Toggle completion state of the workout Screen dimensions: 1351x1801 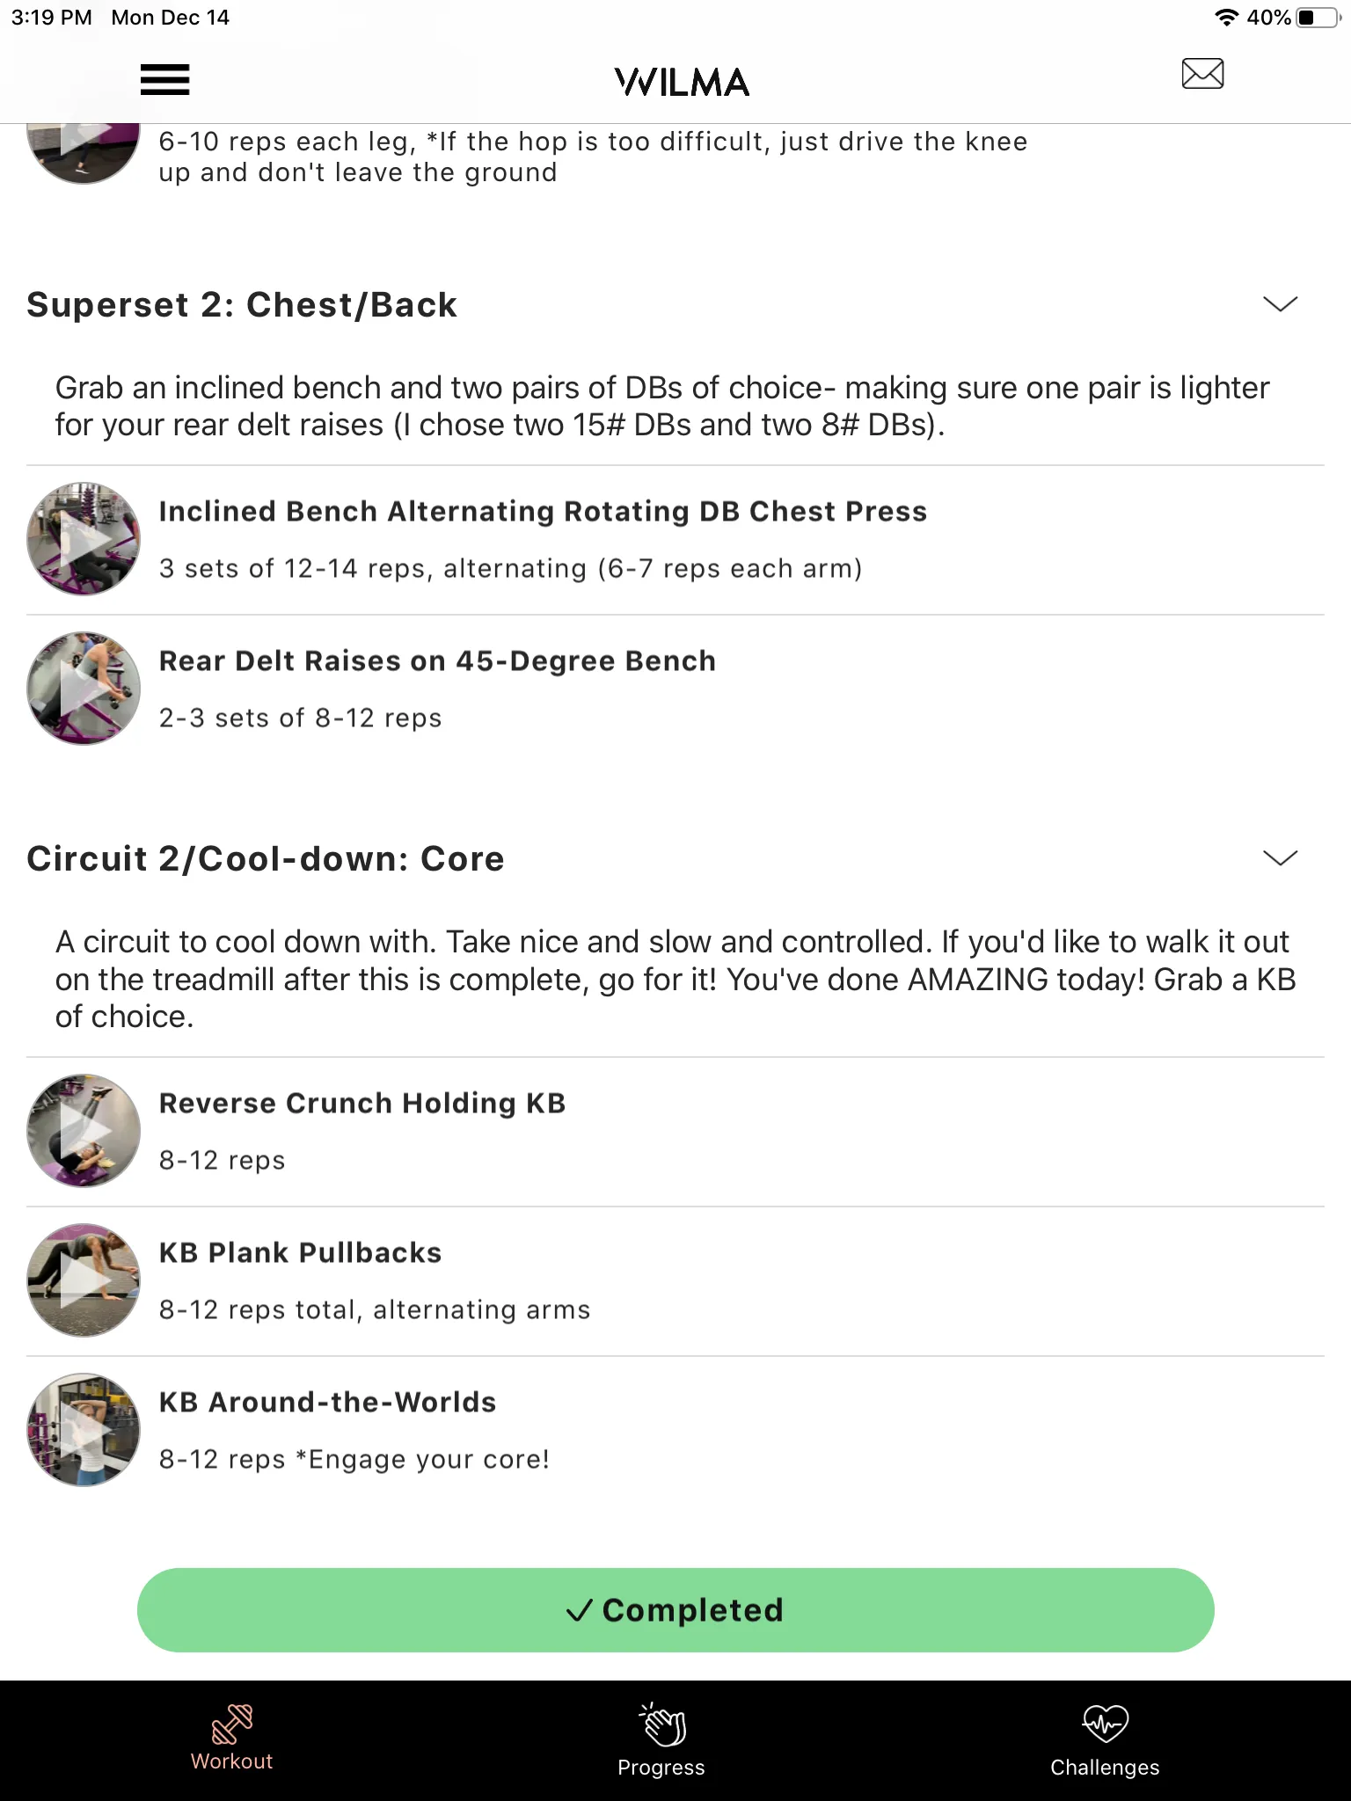pyautogui.click(x=675, y=1610)
